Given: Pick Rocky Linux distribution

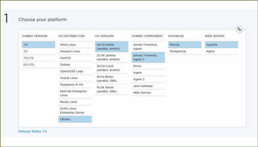Looking at the screenshot, I should point(75,102).
